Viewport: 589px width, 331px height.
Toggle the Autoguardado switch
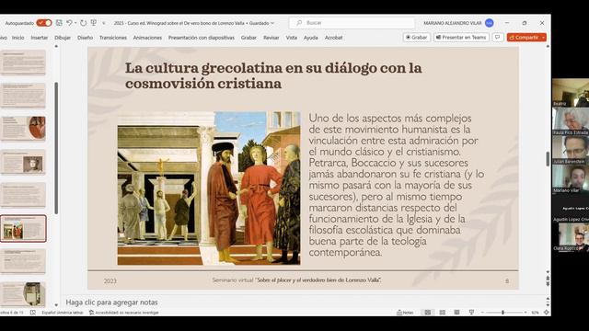tap(44, 23)
